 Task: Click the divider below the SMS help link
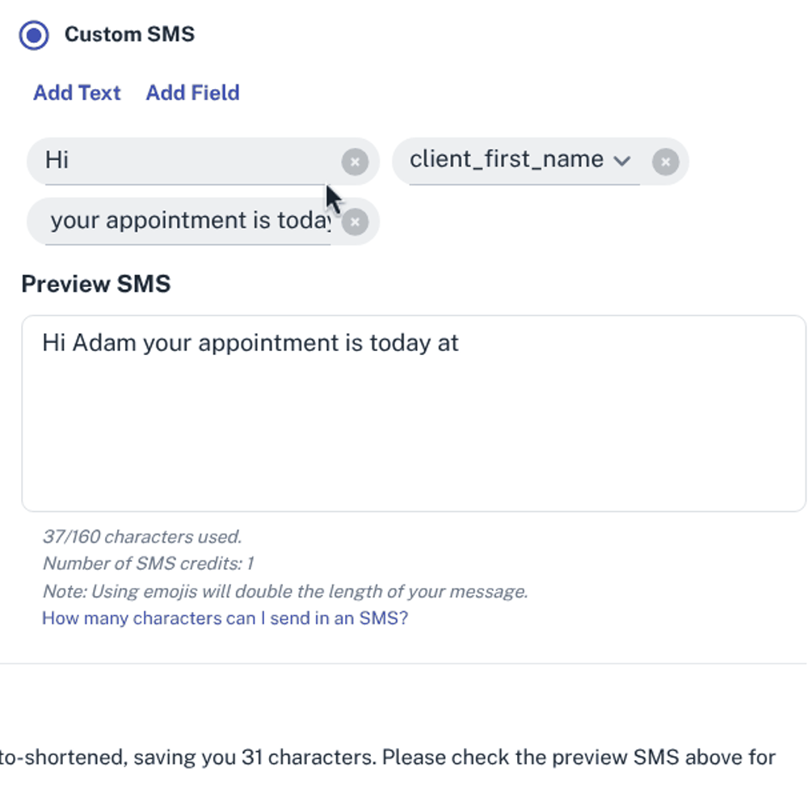[404, 664]
